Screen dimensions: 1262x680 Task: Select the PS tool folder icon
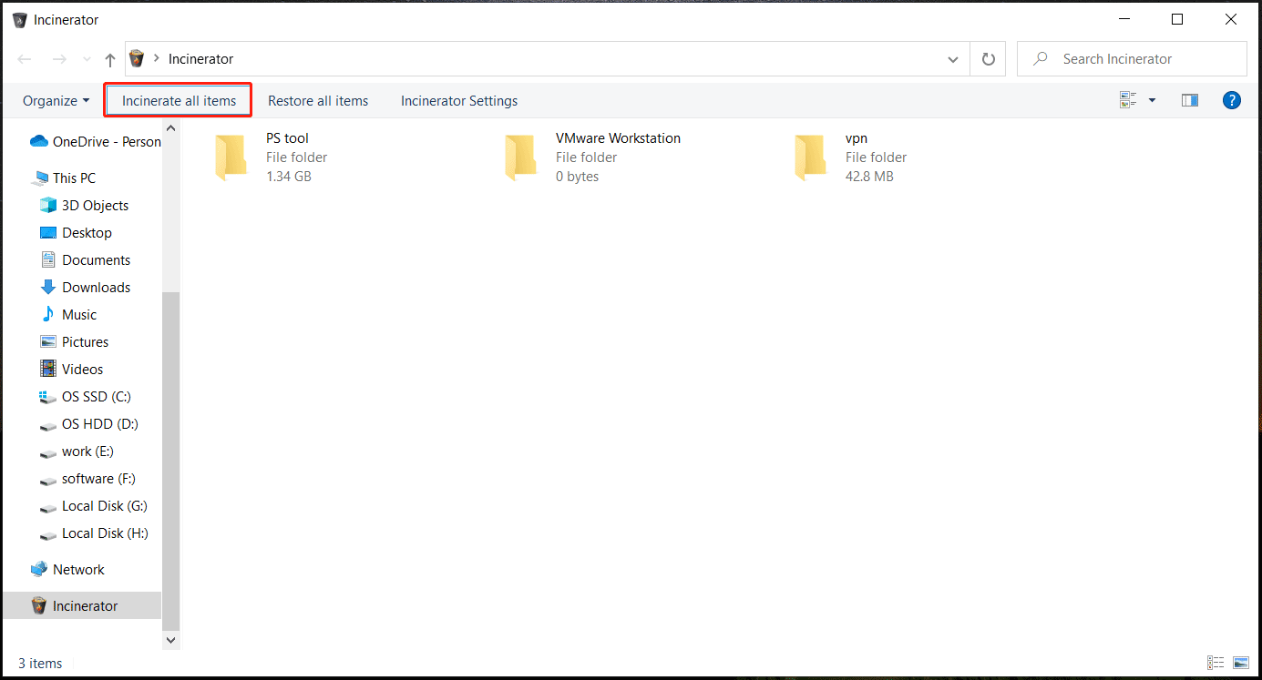pos(231,157)
